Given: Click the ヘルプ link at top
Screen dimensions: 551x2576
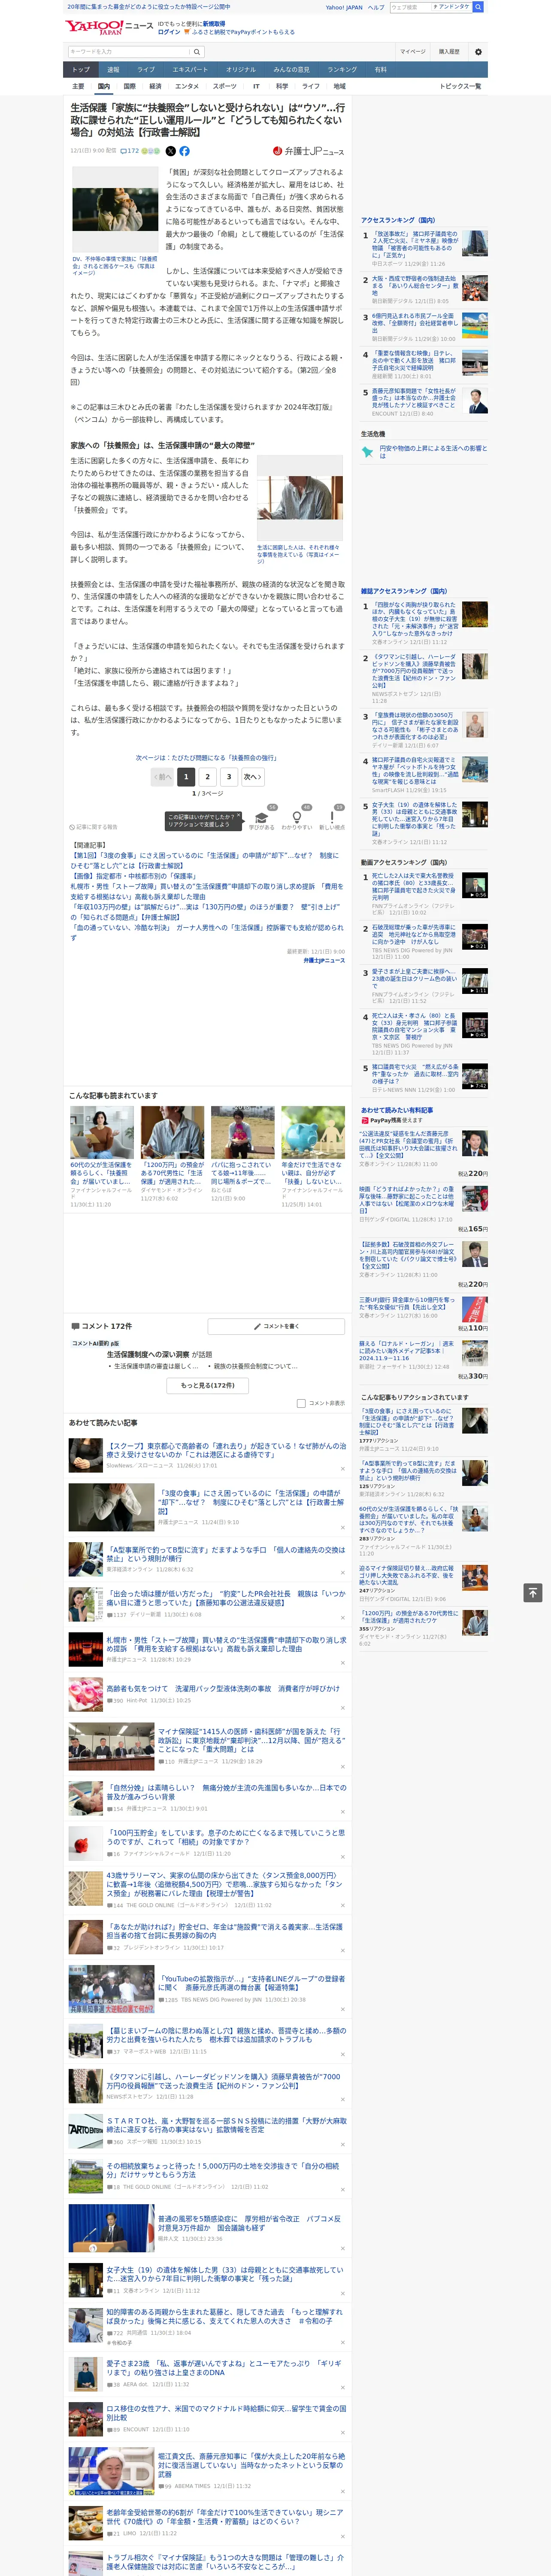Looking at the screenshot, I should tap(376, 7).
